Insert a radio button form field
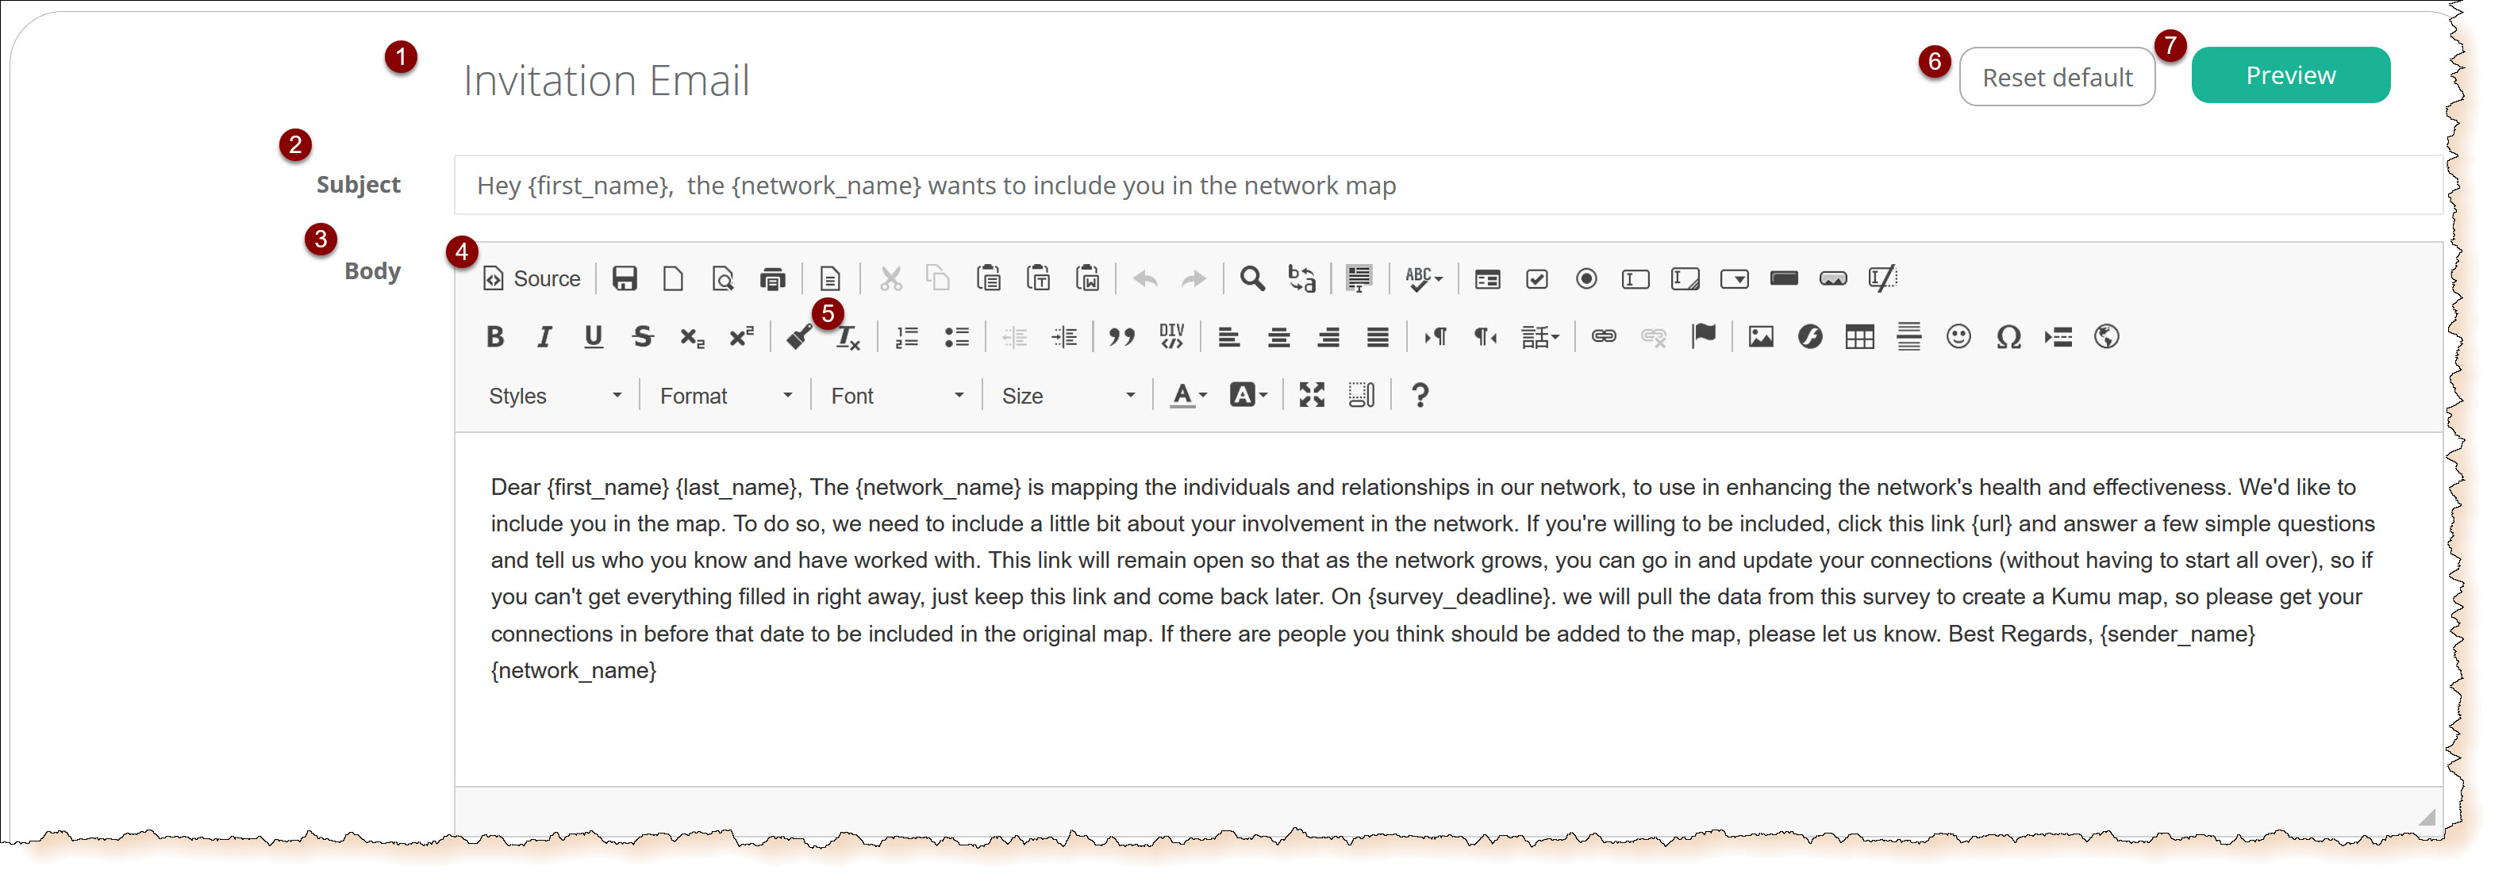Screen dimensions: 2510x893 [x=1586, y=279]
